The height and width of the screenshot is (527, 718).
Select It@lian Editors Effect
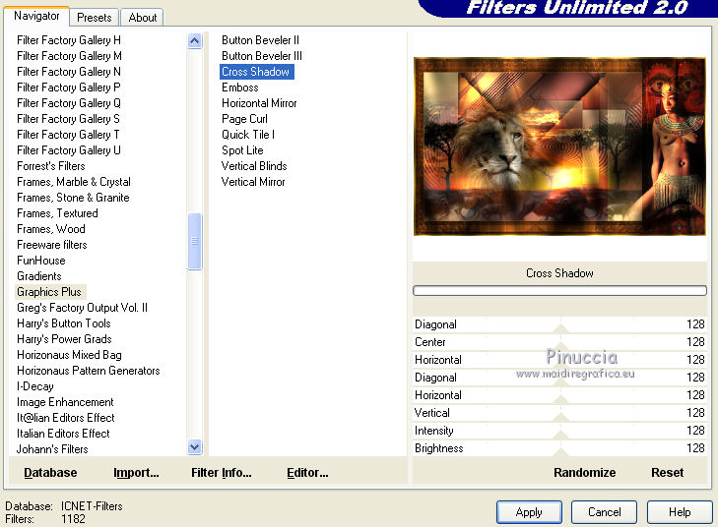point(65,418)
